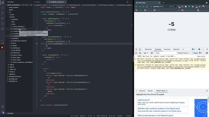
Task: Show more DevTools tabs chevron
Action: click(183, 49)
